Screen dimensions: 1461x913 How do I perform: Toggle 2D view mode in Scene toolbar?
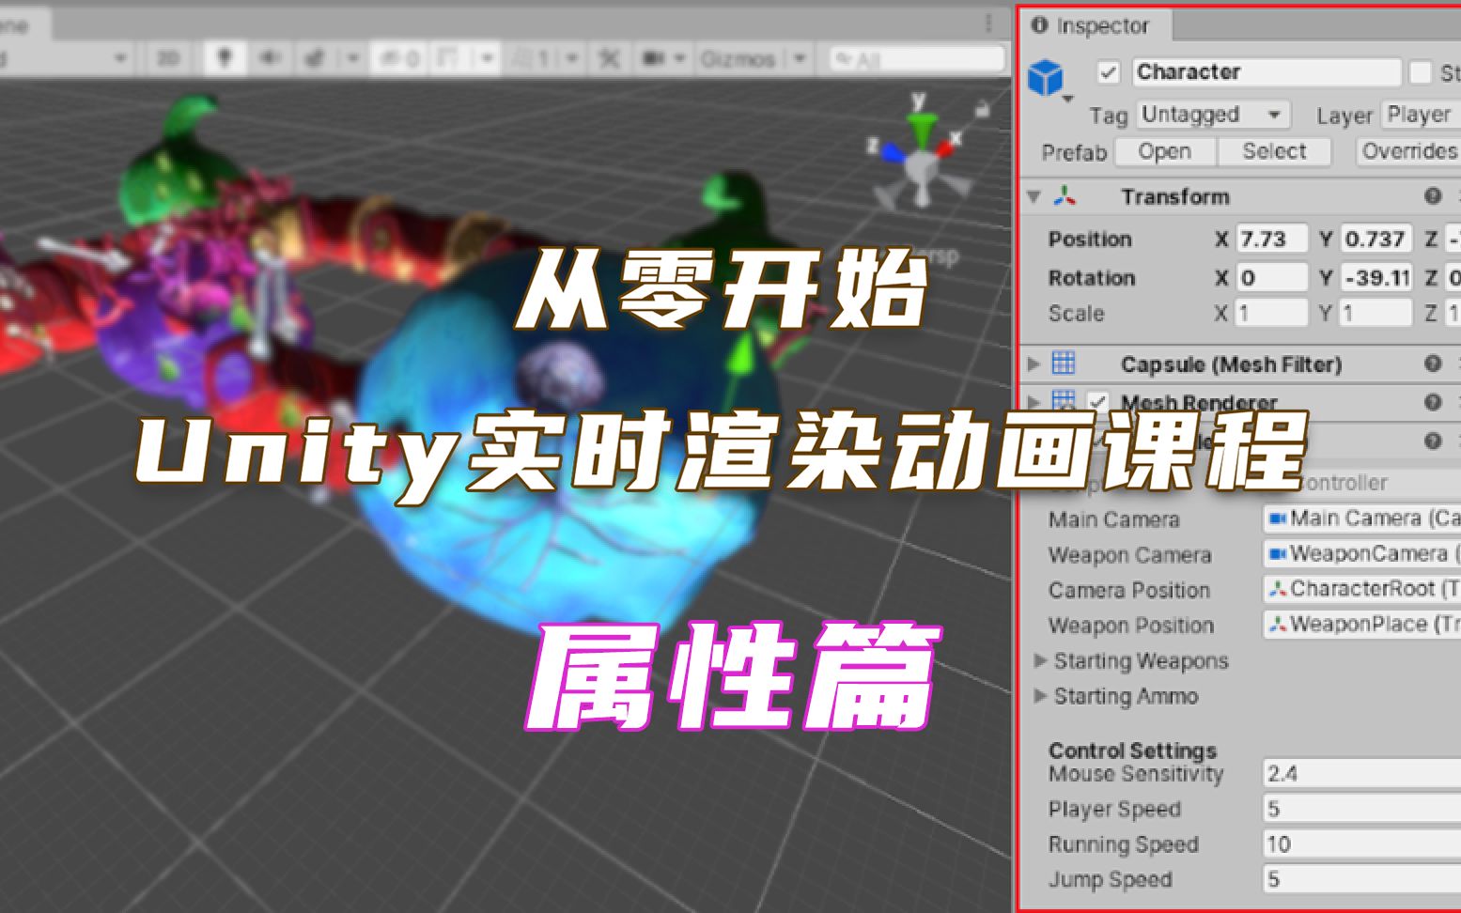tap(168, 58)
